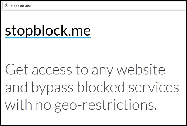
Task: Click the word "services" in the tagline
Action: click(x=154, y=88)
